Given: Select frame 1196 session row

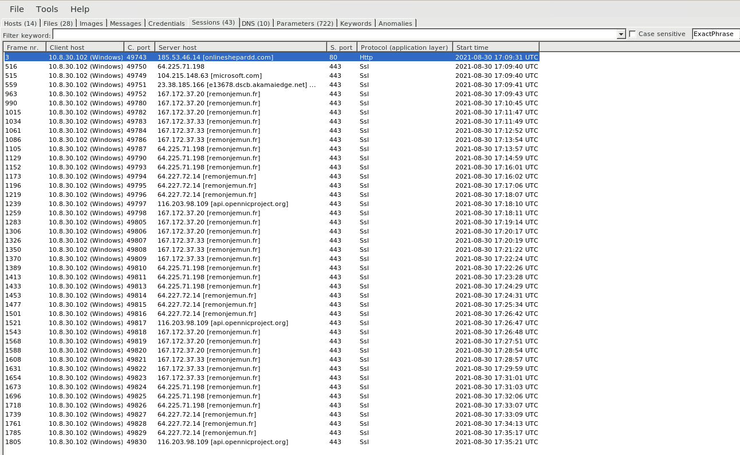Looking at the screenshot, I should [271, 185].
